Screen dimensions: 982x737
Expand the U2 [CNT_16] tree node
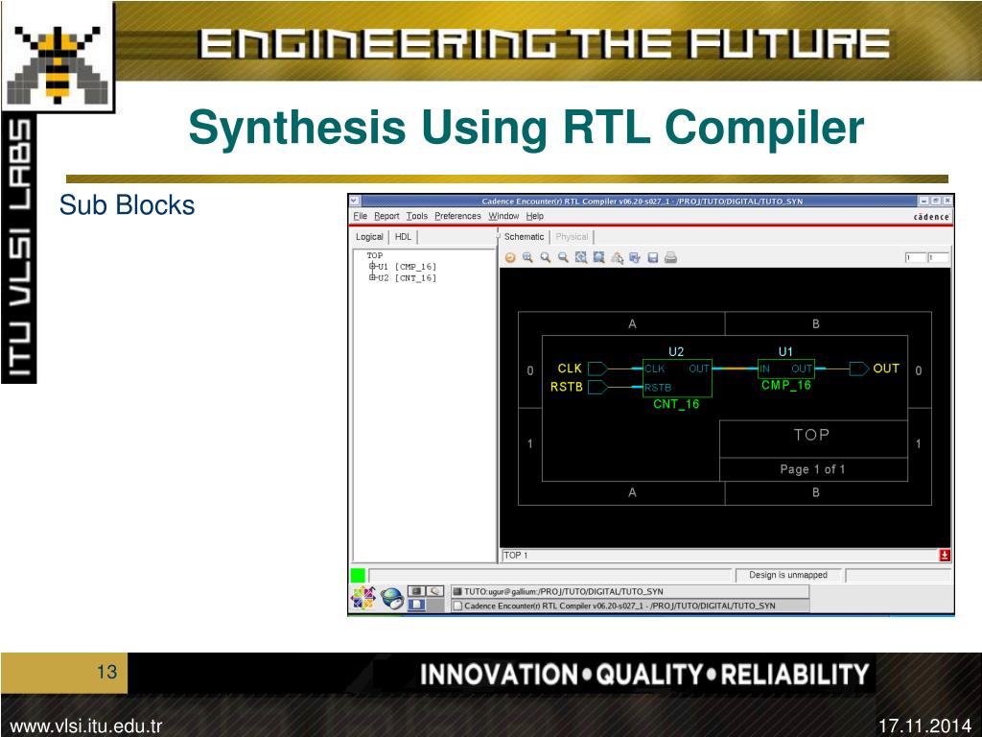372,277
